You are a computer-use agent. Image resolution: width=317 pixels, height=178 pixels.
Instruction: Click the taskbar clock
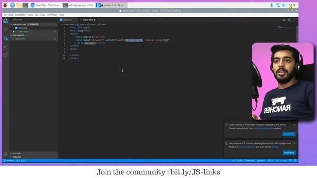292,5
